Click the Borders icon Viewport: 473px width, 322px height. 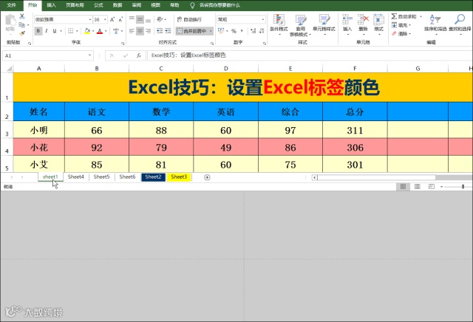[71, 31]
